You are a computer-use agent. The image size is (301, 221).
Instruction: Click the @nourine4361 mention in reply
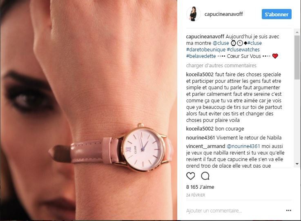coord(243,146)
